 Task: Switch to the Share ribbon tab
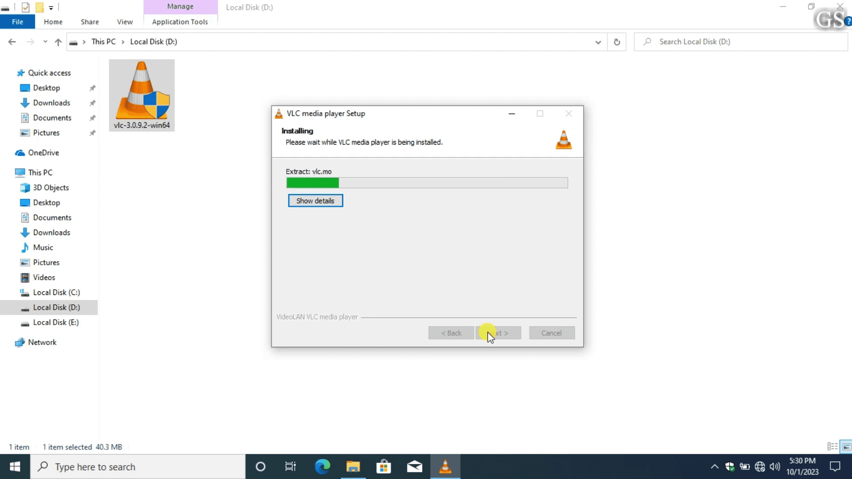coord(90,22)
